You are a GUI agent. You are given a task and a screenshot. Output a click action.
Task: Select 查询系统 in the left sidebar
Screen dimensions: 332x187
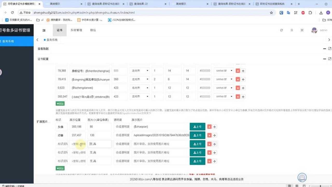17,41
